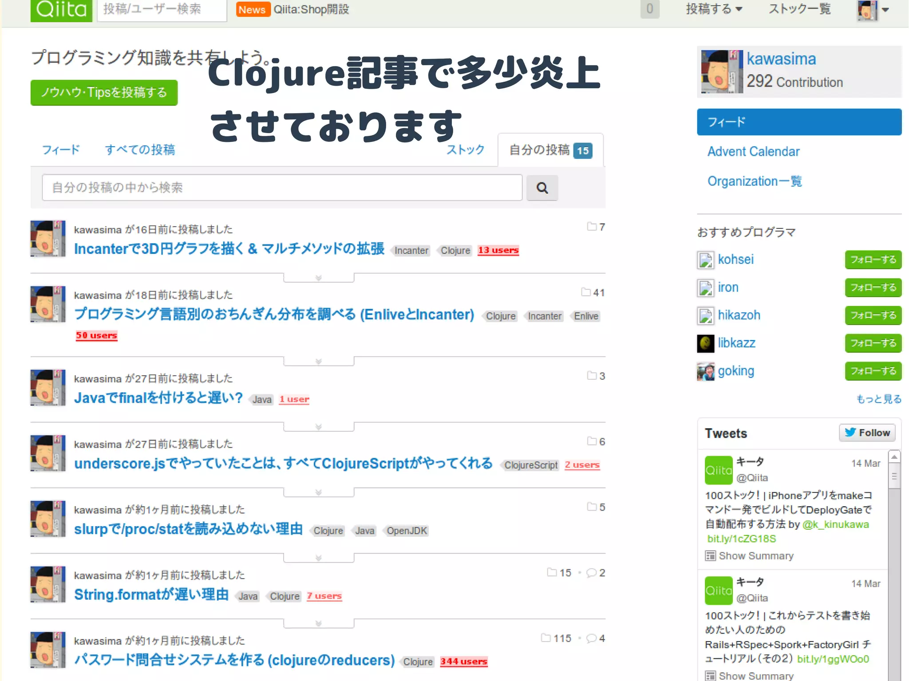
Task: Switch to the すべての投稿 tab
Action: (x=140, y=150)
